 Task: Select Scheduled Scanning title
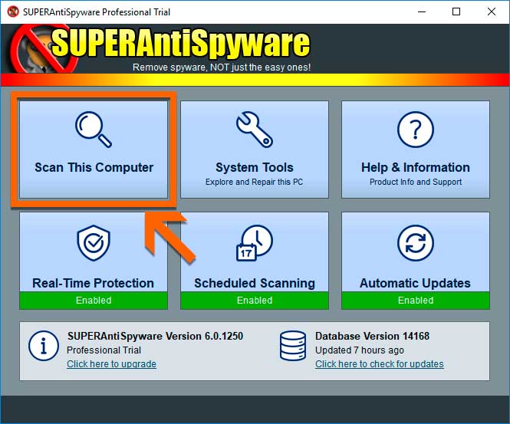pyautogui.click(x=255, y=283)
